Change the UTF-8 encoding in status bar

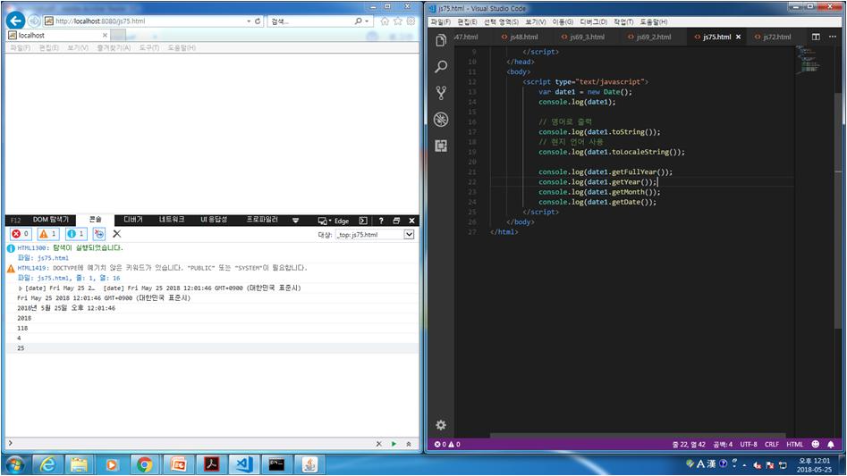748,444
